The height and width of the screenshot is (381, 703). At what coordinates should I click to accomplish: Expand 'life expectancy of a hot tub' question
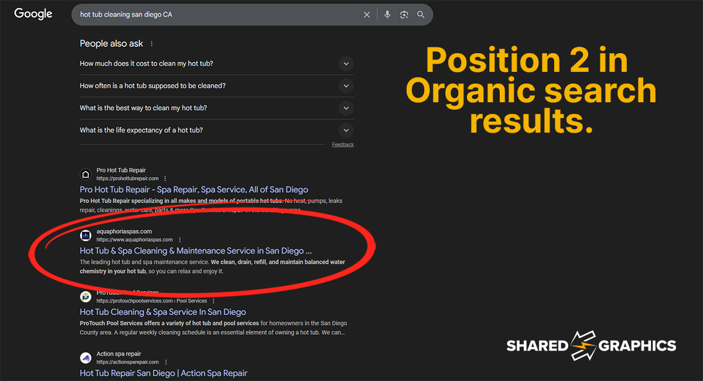(x=346, y=130)
